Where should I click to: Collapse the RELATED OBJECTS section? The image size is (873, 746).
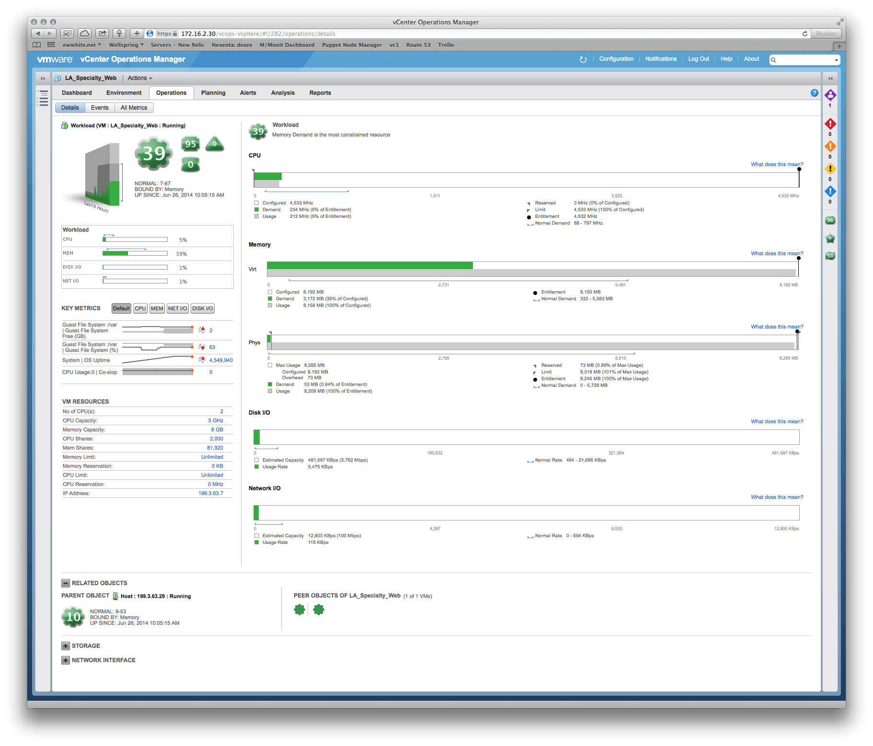[x=66, y=583]
